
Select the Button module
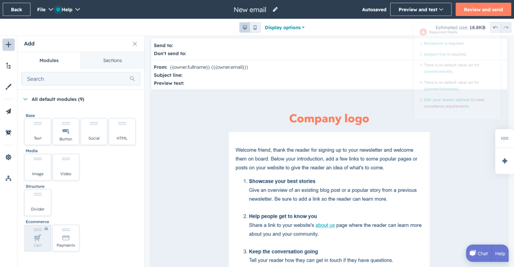(x=66, y=131)
